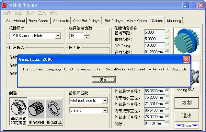Image resolution: width=206 pixels, height=132 pixels.
Task: Toggle gray indicator beside 0.1101mm field
Action: [x=167, y=122]
